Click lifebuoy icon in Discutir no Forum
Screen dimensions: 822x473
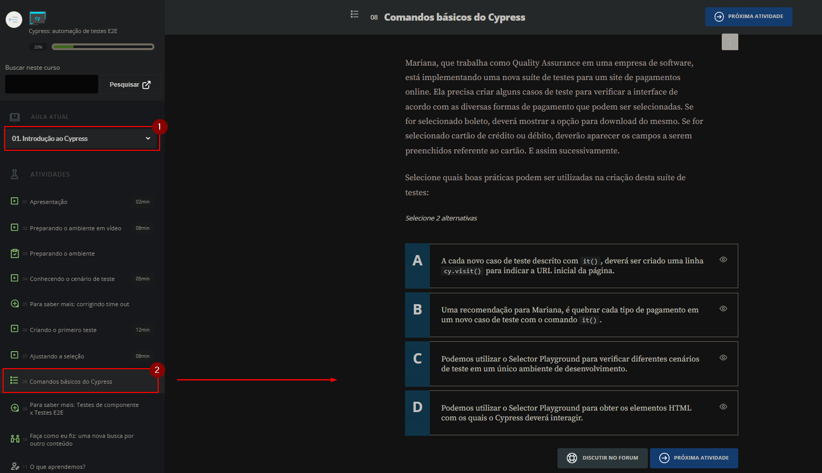point(572,458)
